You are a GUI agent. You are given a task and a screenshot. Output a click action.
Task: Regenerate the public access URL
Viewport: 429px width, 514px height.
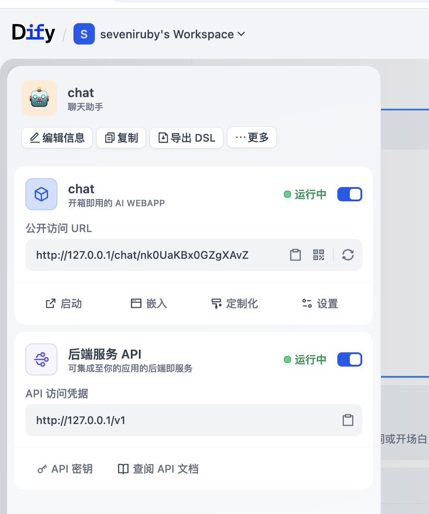[348, 255]
